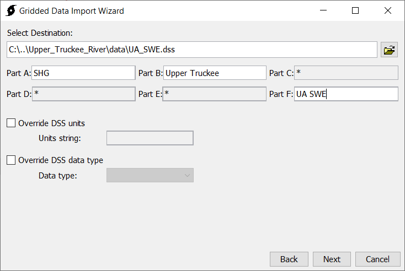This screenshot has width=405, height=271.
Task: Click the Units string text box
Action: pos(150,138)
